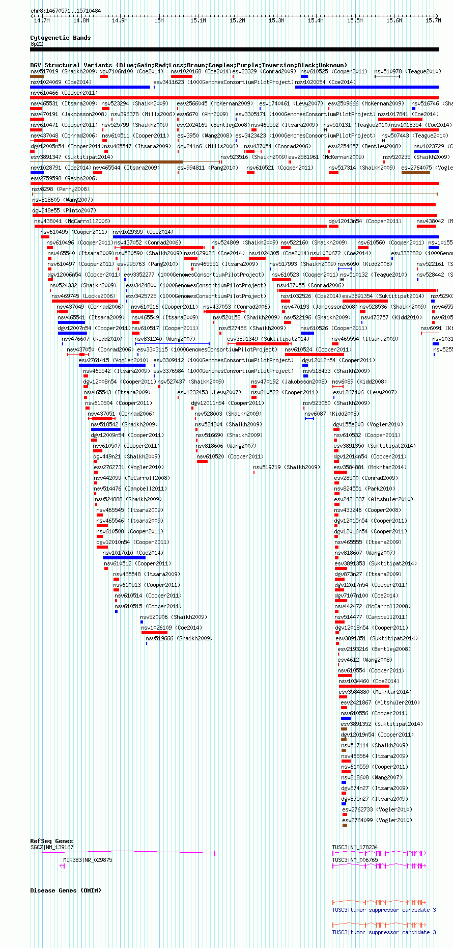
Task: Open variant nsv510978 (Teague2010)
Action: pyautogui.click(x=408, y=71)
